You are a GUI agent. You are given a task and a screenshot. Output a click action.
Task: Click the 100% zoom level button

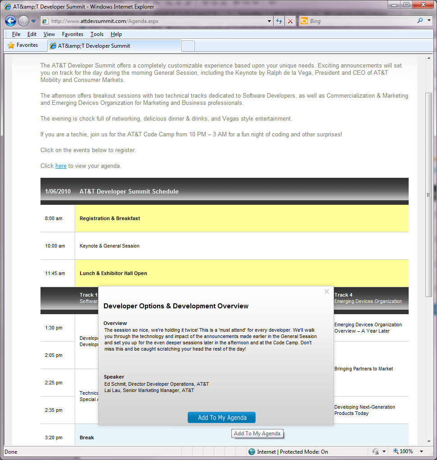(x=403, y=451)
